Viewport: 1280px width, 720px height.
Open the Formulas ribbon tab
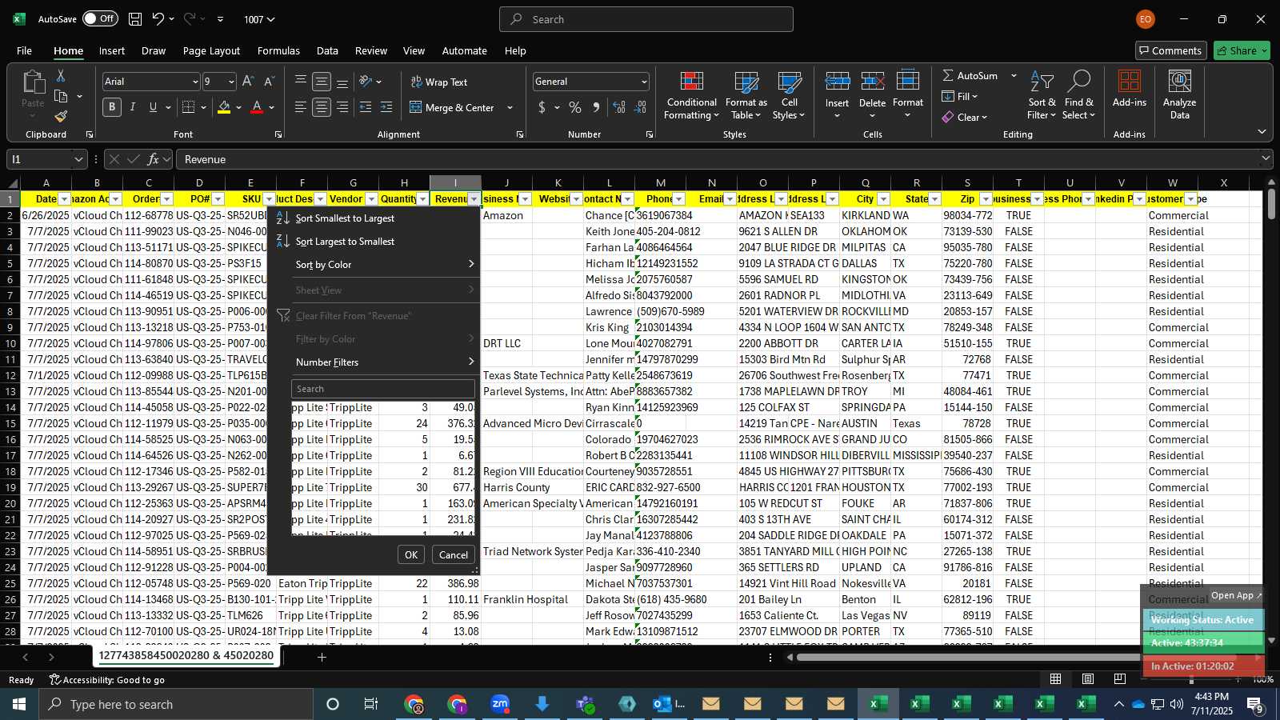coord(278,50)
